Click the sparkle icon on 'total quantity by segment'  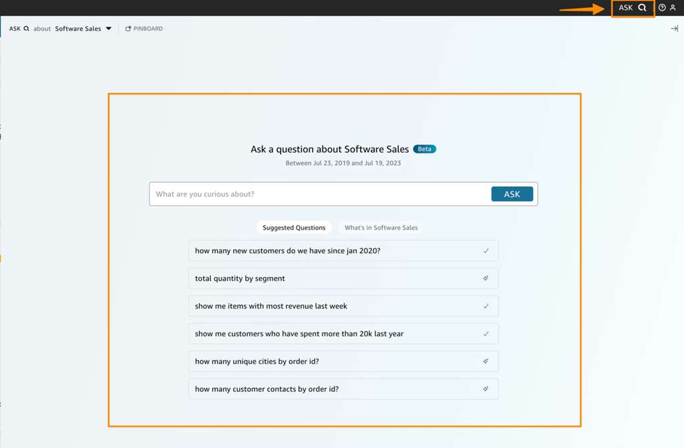487,278
